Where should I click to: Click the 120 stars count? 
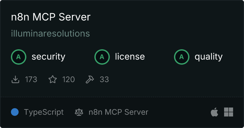68,79
